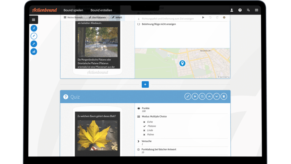The image size is (291, 164).
Task: Edit the Quiz element with pencil icon
Action: (x=188, y=96)
